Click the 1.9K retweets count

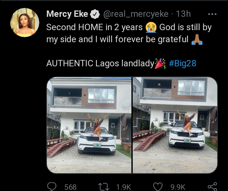click(123, 187)
